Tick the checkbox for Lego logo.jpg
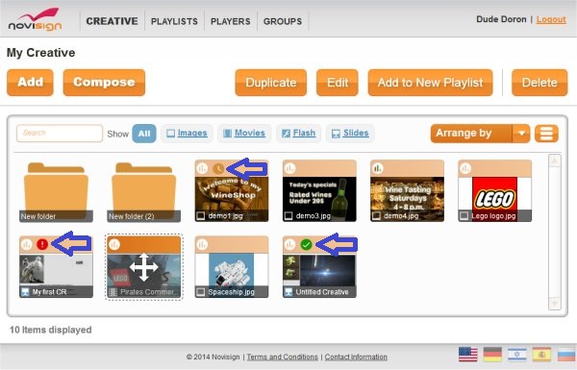577x370 pixels. pos(464,216)
